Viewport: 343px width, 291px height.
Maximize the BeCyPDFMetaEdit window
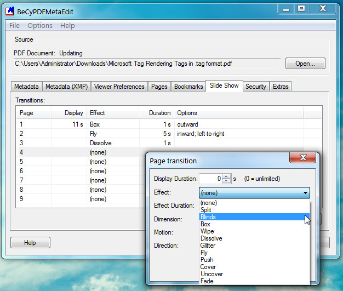[301, 9]
